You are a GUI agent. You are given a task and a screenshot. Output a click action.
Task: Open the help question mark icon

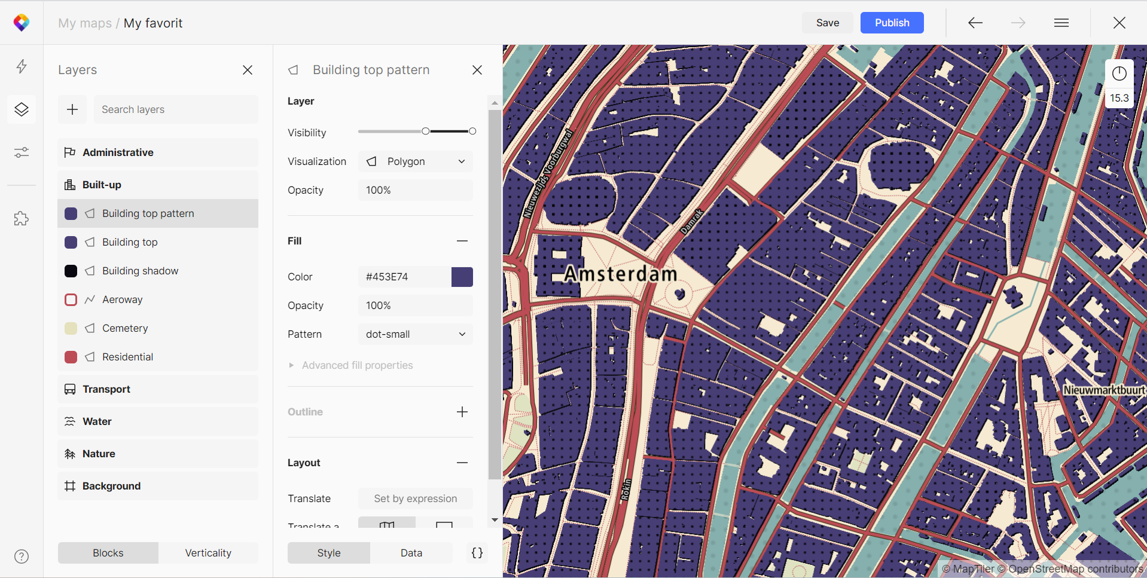click(22, 556)
